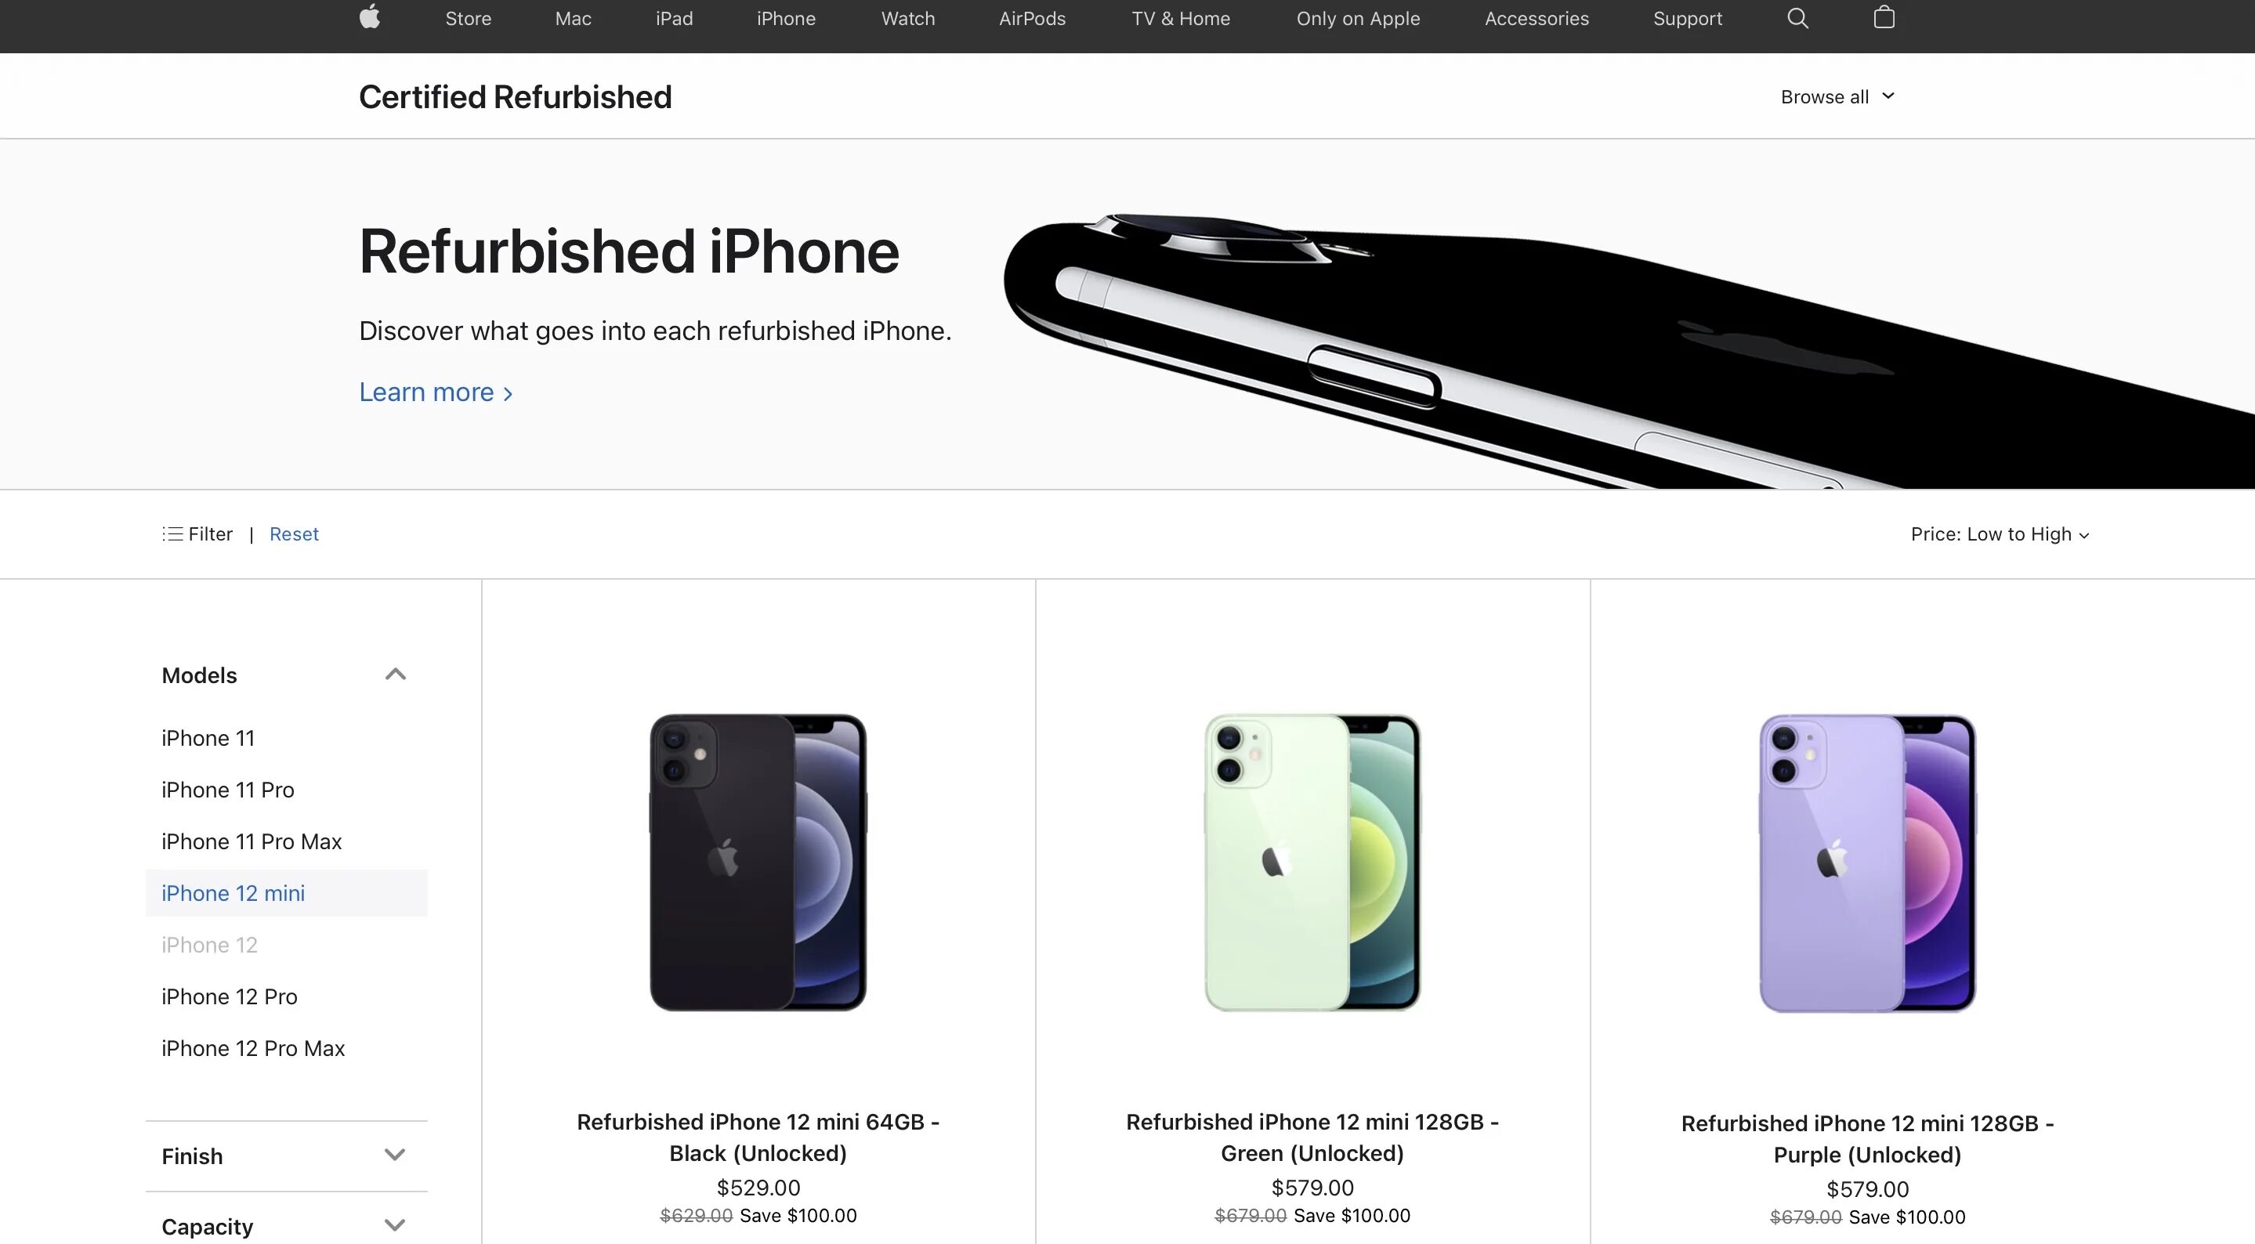Select iPhone 11 Pro model filter
The height and width of the screenshot is (1244, 2255).
(x=226, y=789)
